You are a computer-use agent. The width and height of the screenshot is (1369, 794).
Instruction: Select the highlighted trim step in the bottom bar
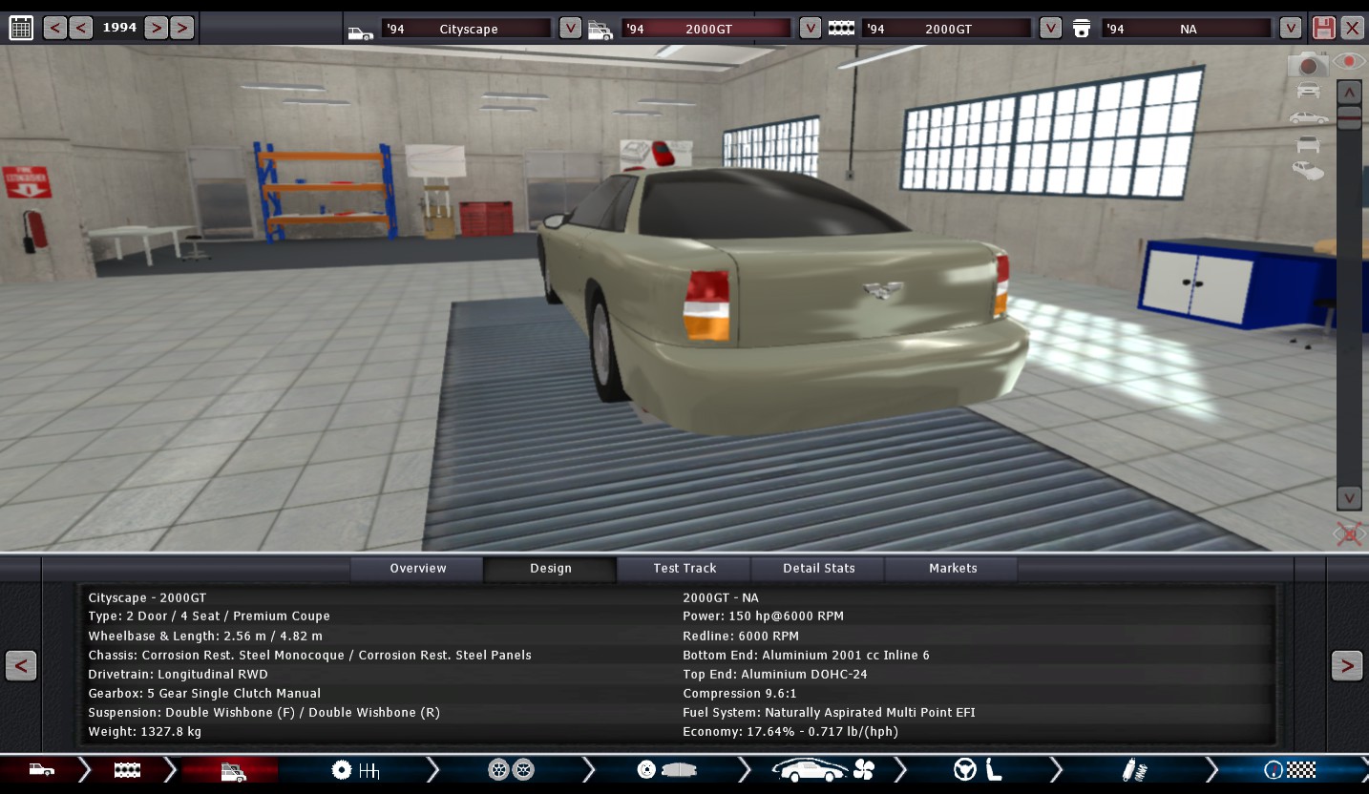[x=233, y=769]
